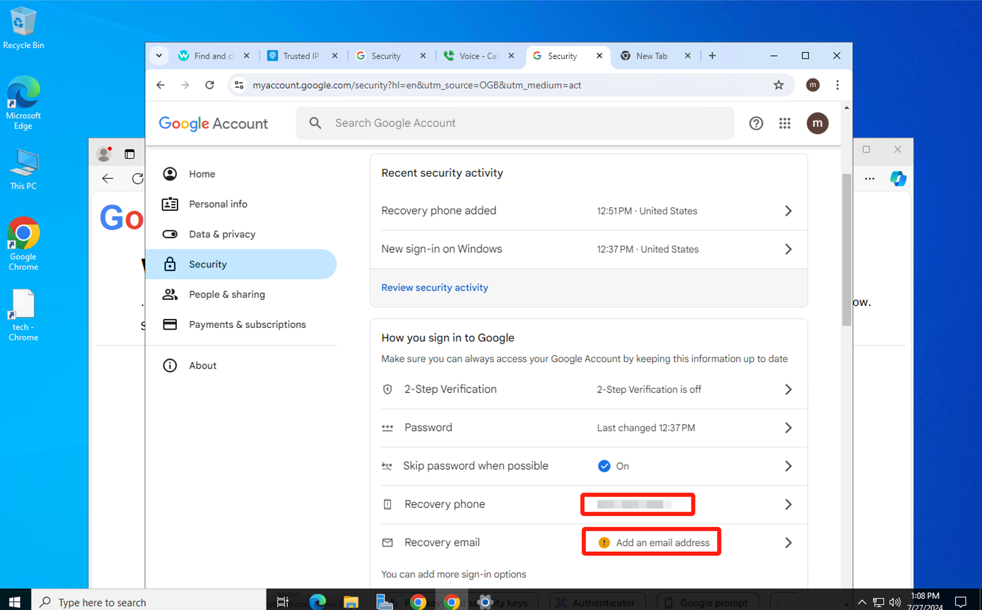
Task: Click the Review security activity link
Action: coord(434,288)
